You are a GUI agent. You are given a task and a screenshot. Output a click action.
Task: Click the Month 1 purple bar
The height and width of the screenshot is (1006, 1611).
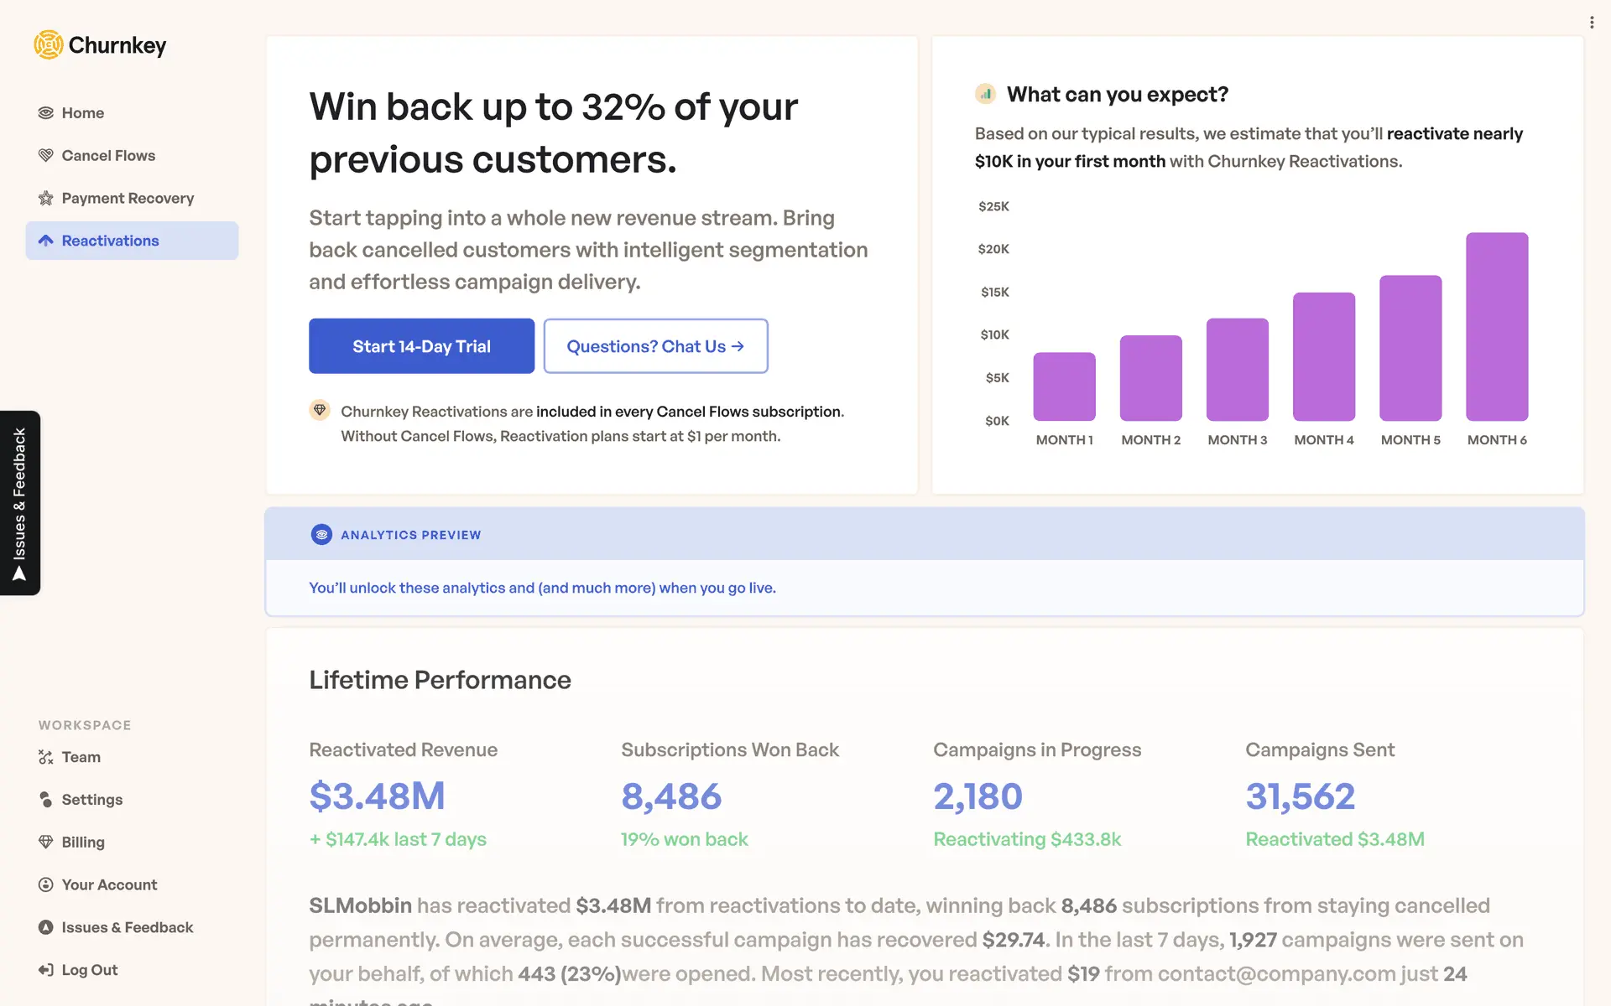tap(1064, 386)
